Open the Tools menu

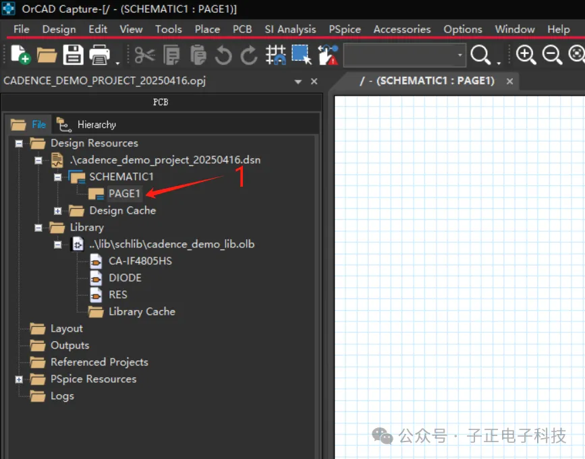pyautogui.click(x=168, y=29)
